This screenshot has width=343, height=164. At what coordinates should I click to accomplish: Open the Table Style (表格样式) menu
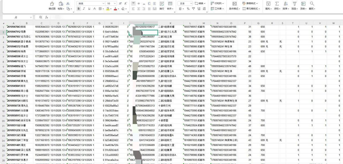(250, 3)
